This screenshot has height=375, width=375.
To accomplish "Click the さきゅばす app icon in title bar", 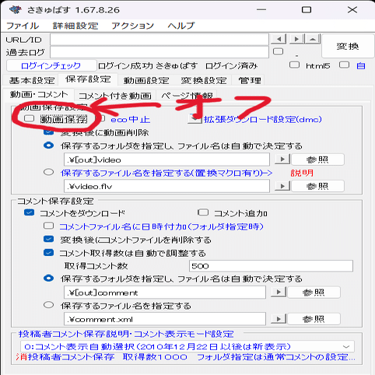I will click(15, 10).
